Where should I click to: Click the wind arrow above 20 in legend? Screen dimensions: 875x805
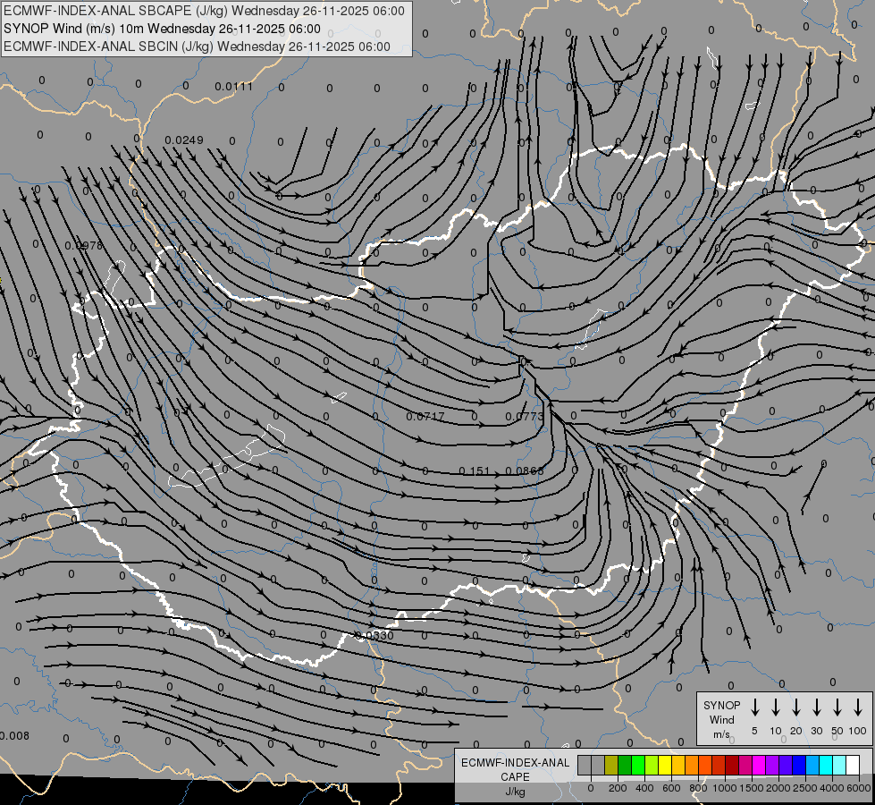(796, 708)
